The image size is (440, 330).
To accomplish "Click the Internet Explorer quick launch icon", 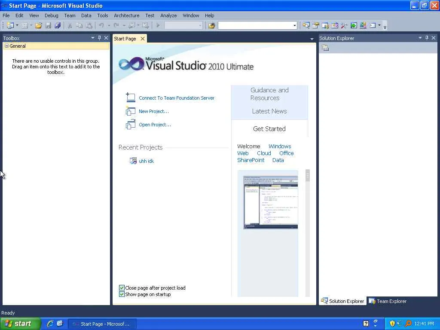I will 50,324.
